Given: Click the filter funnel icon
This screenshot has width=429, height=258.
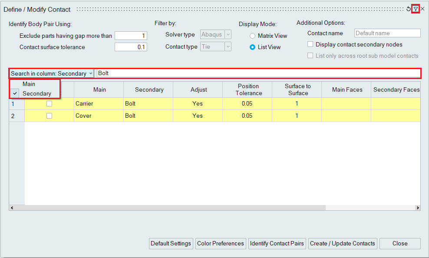Looking at the screenshot, I should [x=416, y=9].
